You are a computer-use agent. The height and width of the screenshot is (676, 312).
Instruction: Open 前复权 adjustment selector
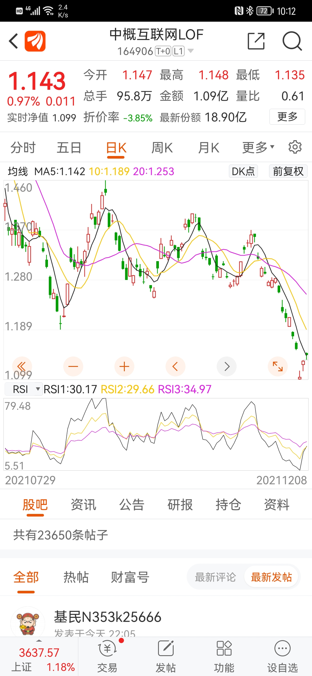pyautogui.click(x=288, y=171)
